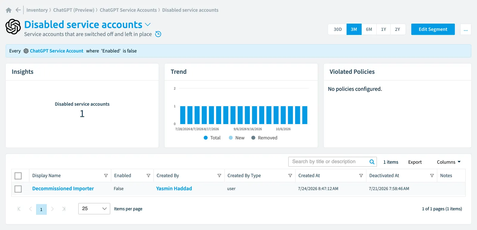Select page 1 in pagination
This screenshot has height=230, width=477.
pyautogui.click(x=41, y=209)
